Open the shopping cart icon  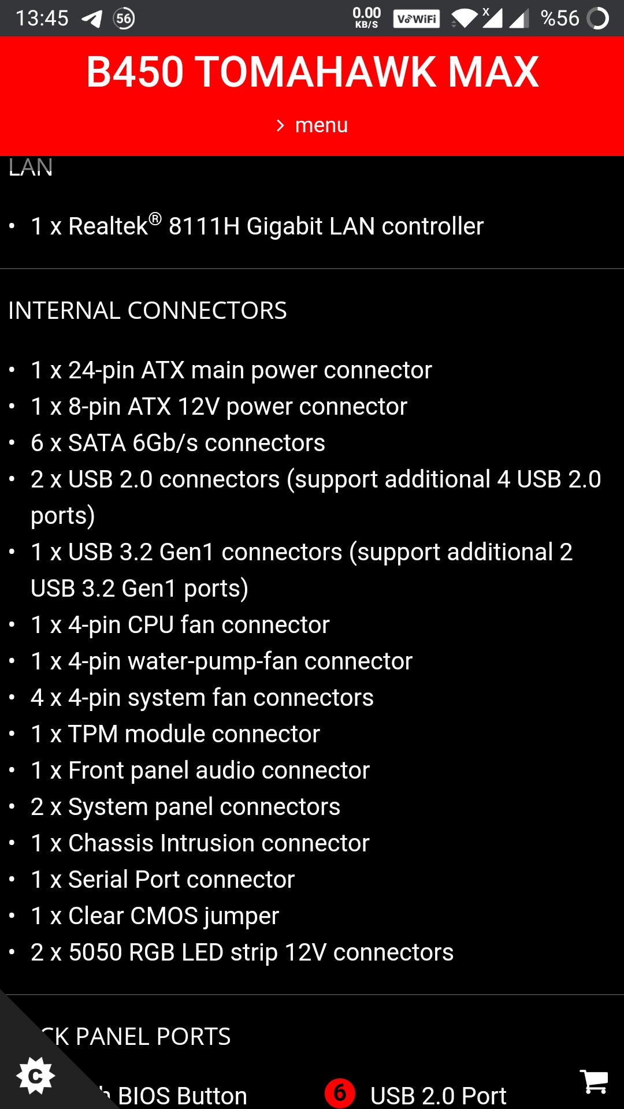[593, 1081]
